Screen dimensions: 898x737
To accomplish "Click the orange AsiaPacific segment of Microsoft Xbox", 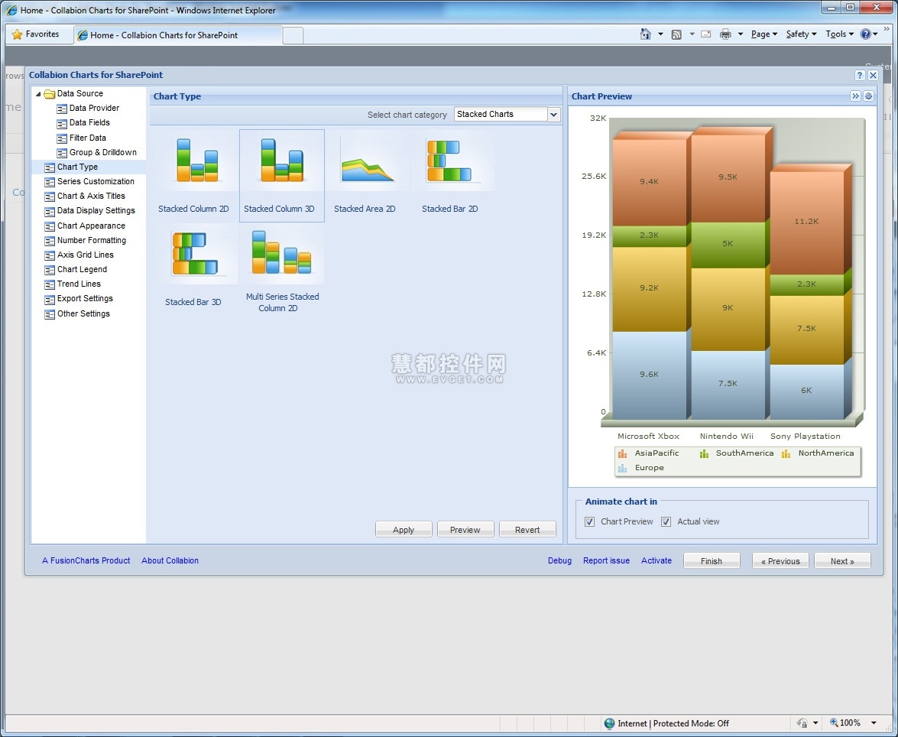I will click(x=650, y=182).
